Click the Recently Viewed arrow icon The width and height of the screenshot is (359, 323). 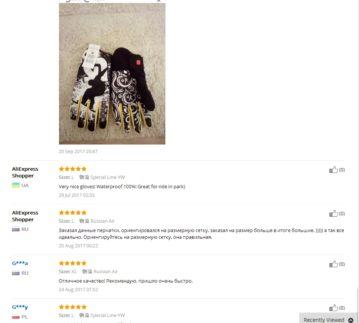[350, 320]
